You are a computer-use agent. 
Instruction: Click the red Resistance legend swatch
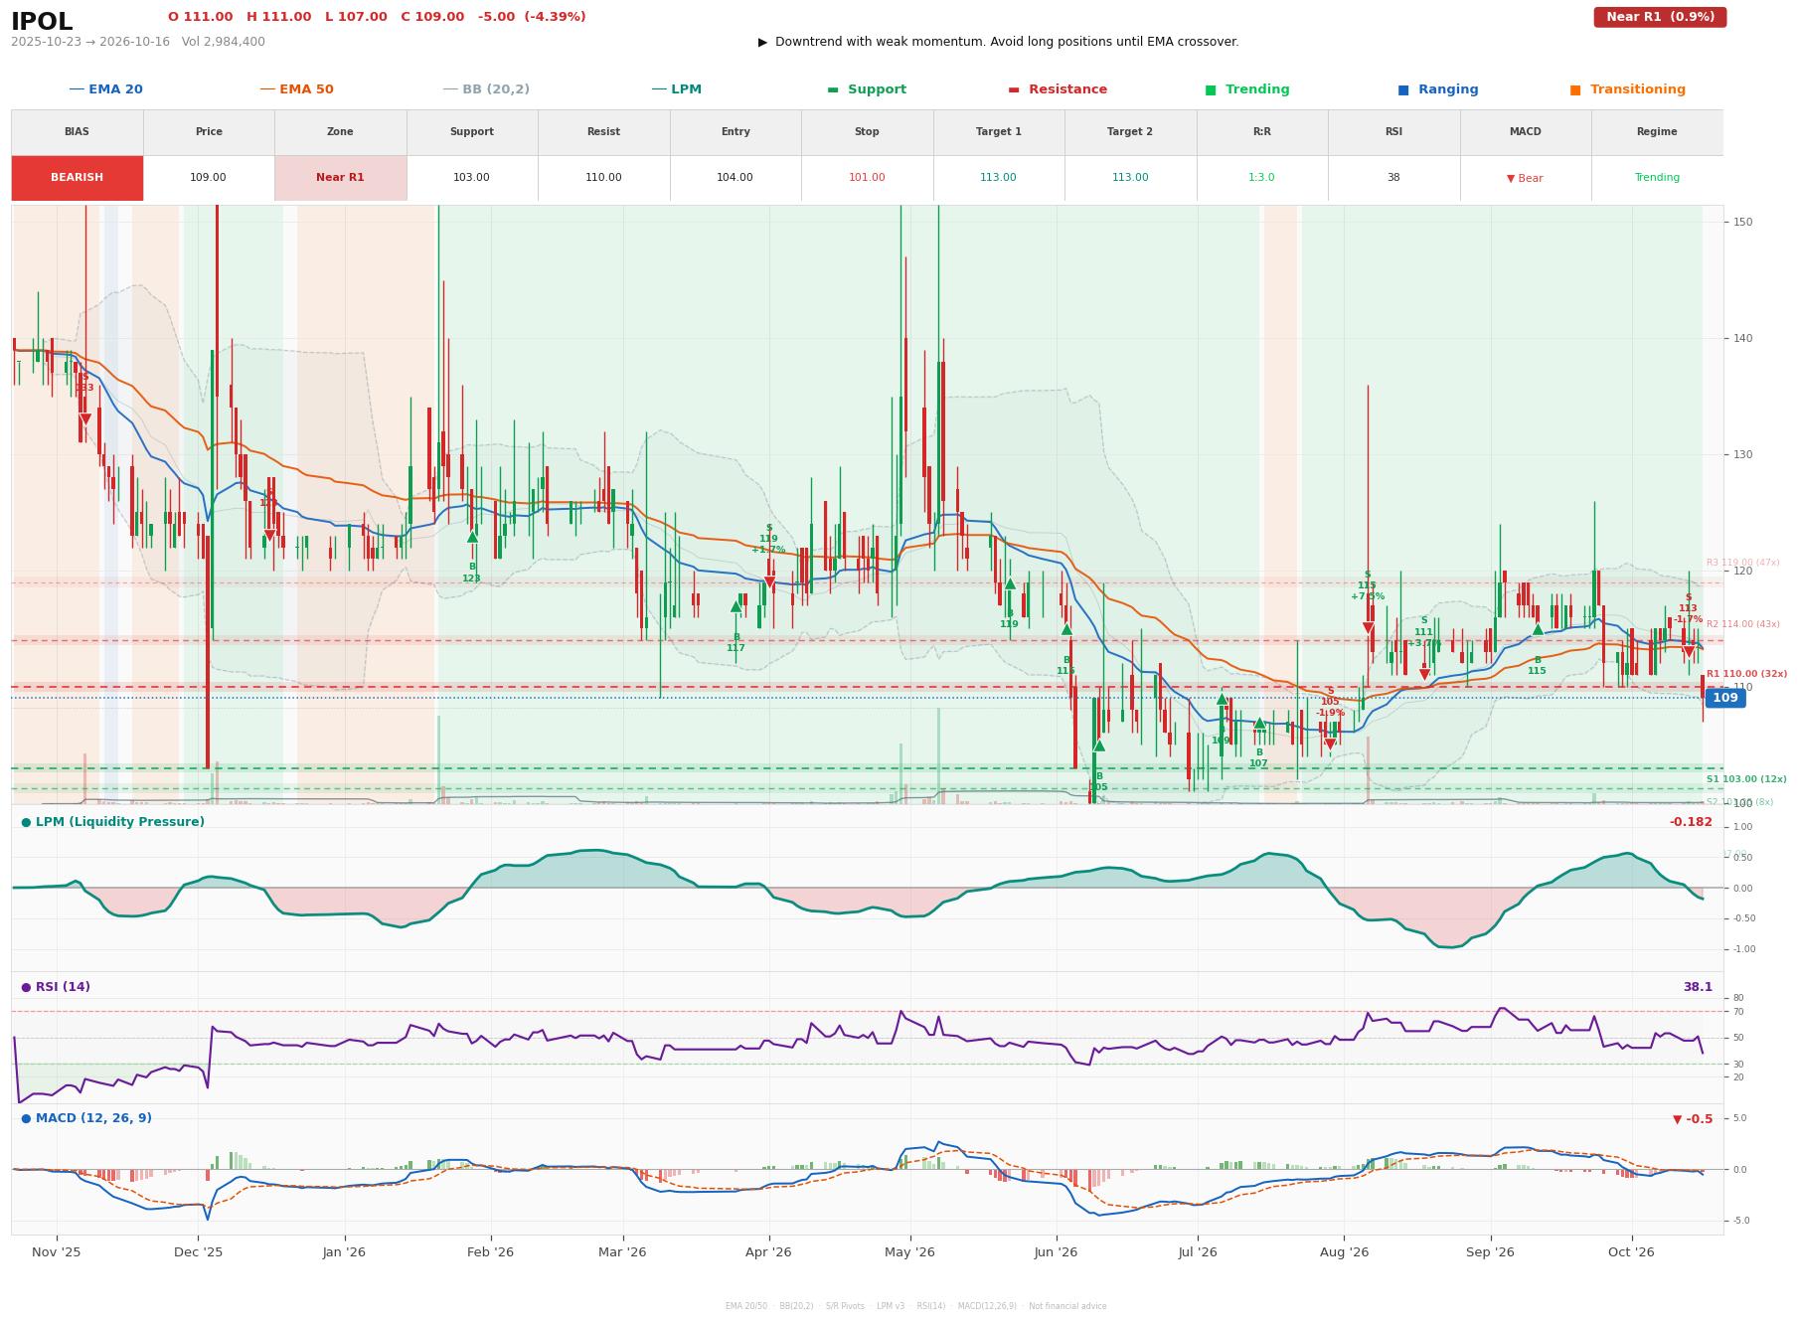pyautogui.click(x=1014, y=89)
